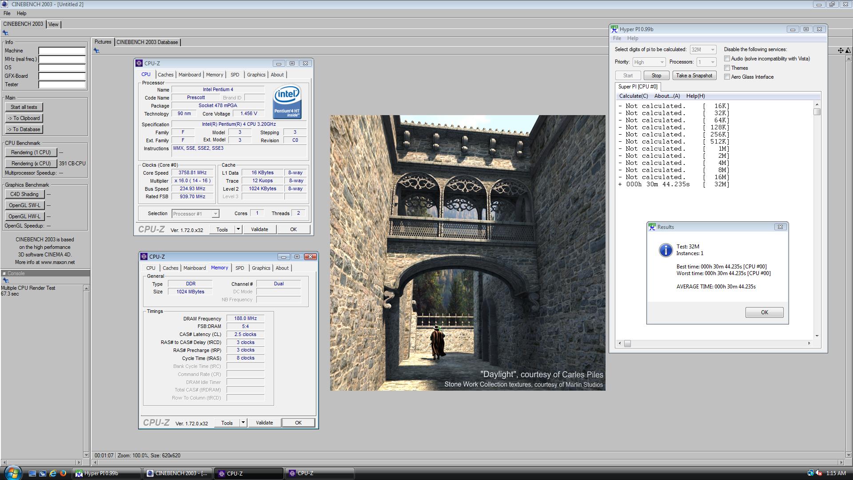Tick the Themes checkbox
Viewport: 853px width, 480px height.
[727, 68]
